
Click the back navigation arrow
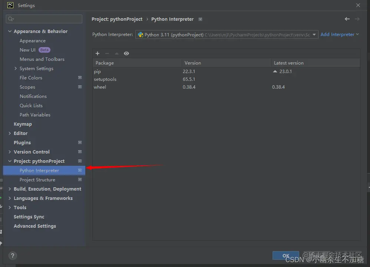(347, 19)
